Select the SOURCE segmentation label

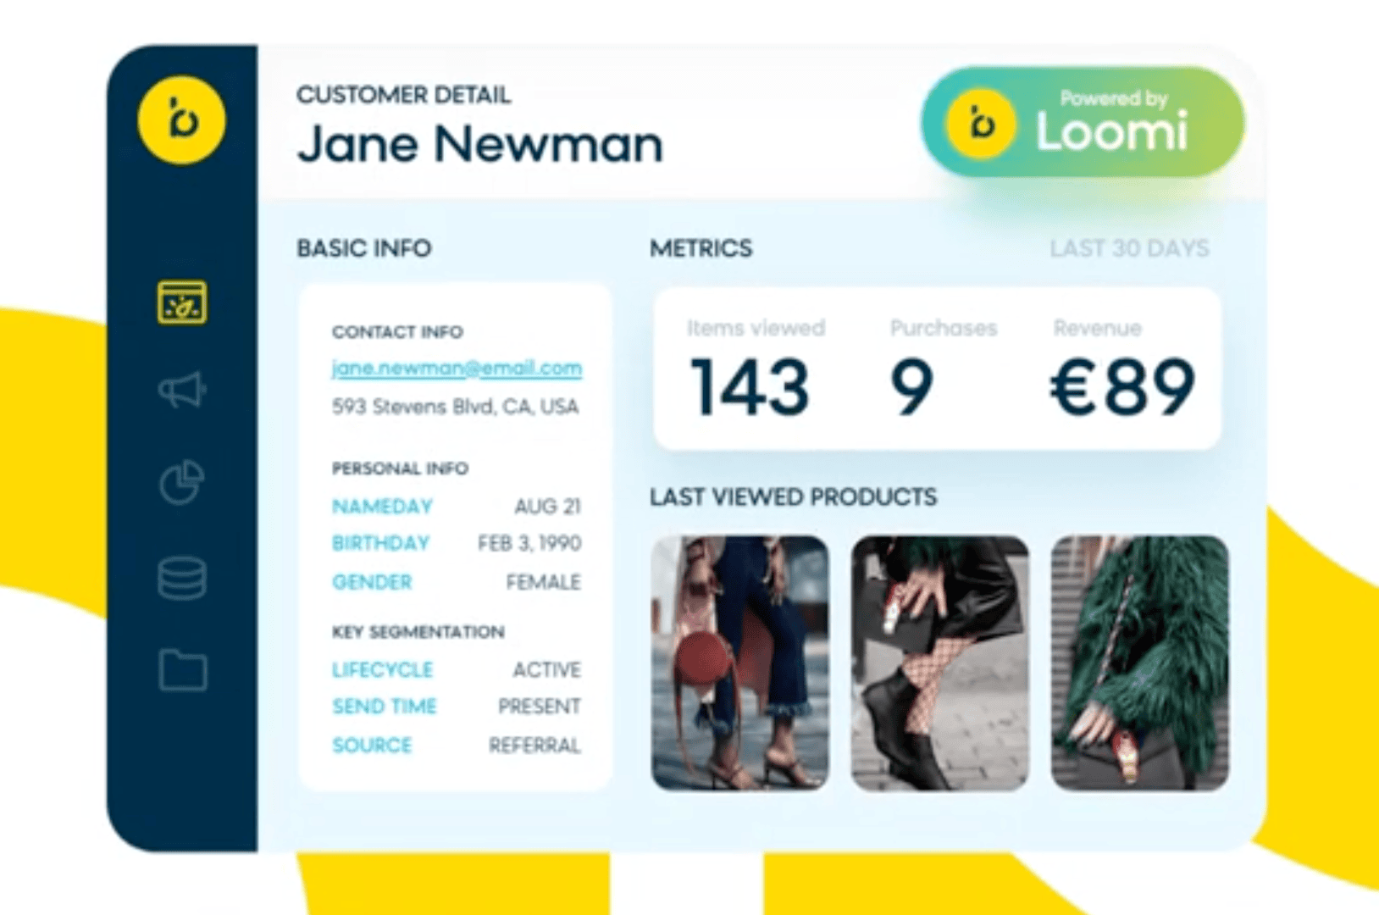(x=372, y=746)
